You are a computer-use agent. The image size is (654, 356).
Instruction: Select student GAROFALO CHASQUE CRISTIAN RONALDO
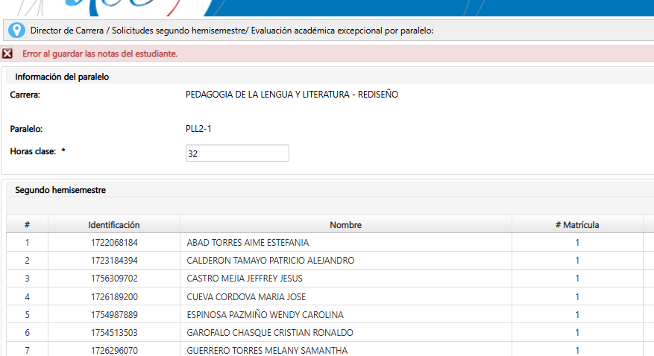pyautogui.click(x=269, y=332)
